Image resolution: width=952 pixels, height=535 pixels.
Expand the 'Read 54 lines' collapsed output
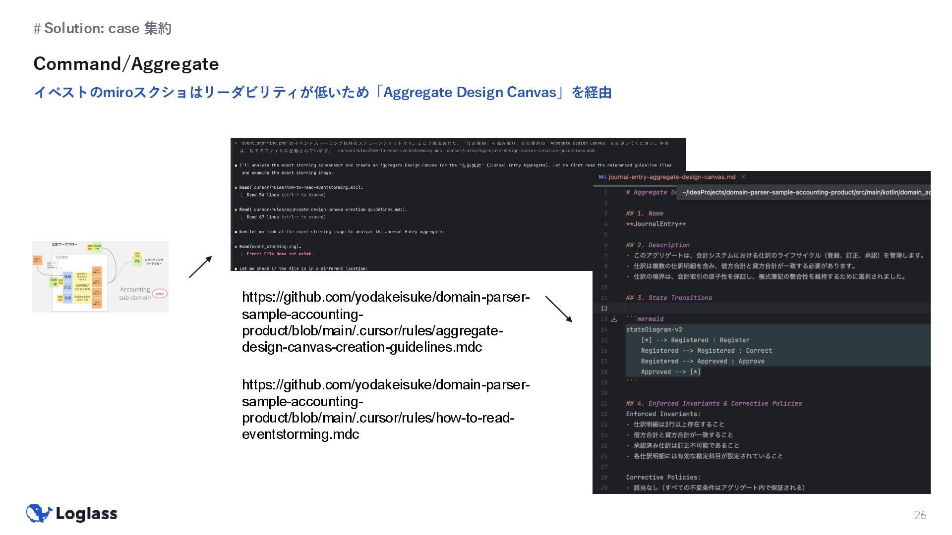point(286,195)
